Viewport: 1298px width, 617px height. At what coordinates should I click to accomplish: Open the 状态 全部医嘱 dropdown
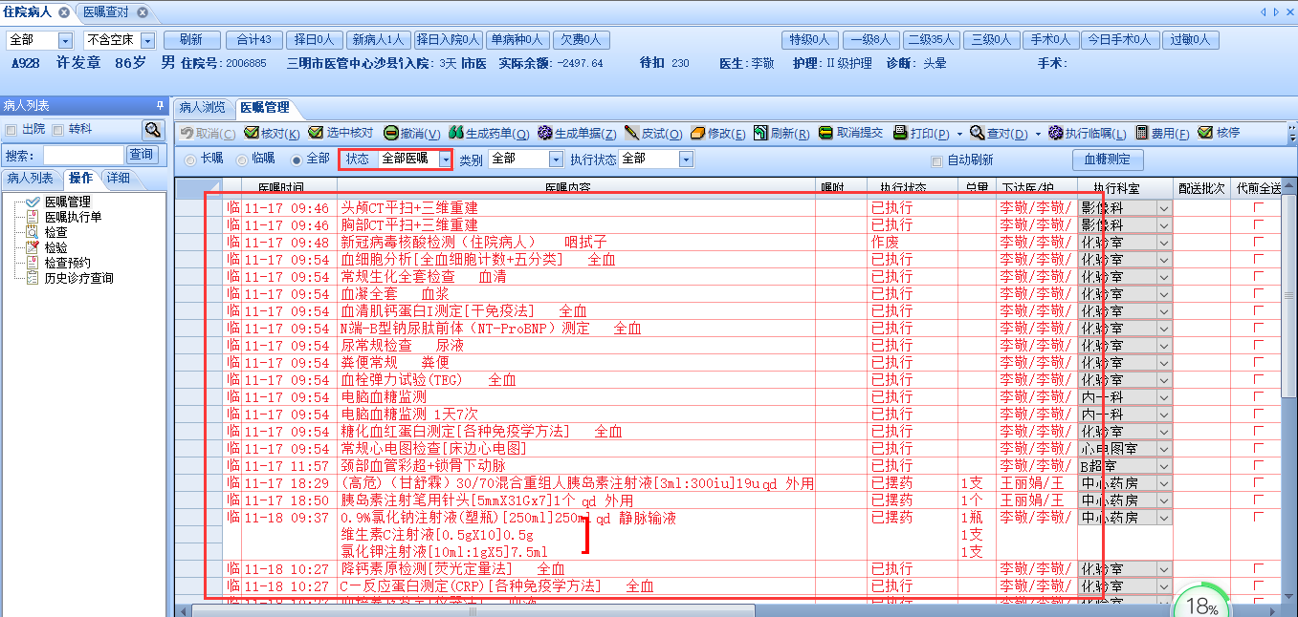tap(445, 160)
